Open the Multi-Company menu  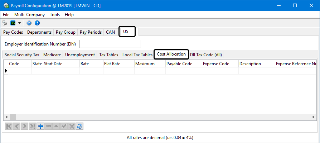click(x=29, y=15)
